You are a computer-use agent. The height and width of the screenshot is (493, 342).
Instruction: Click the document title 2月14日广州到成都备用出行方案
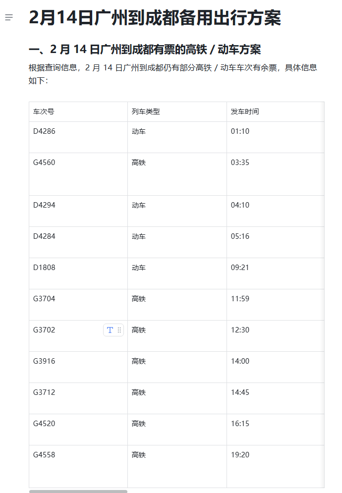(x=155, y=18)
